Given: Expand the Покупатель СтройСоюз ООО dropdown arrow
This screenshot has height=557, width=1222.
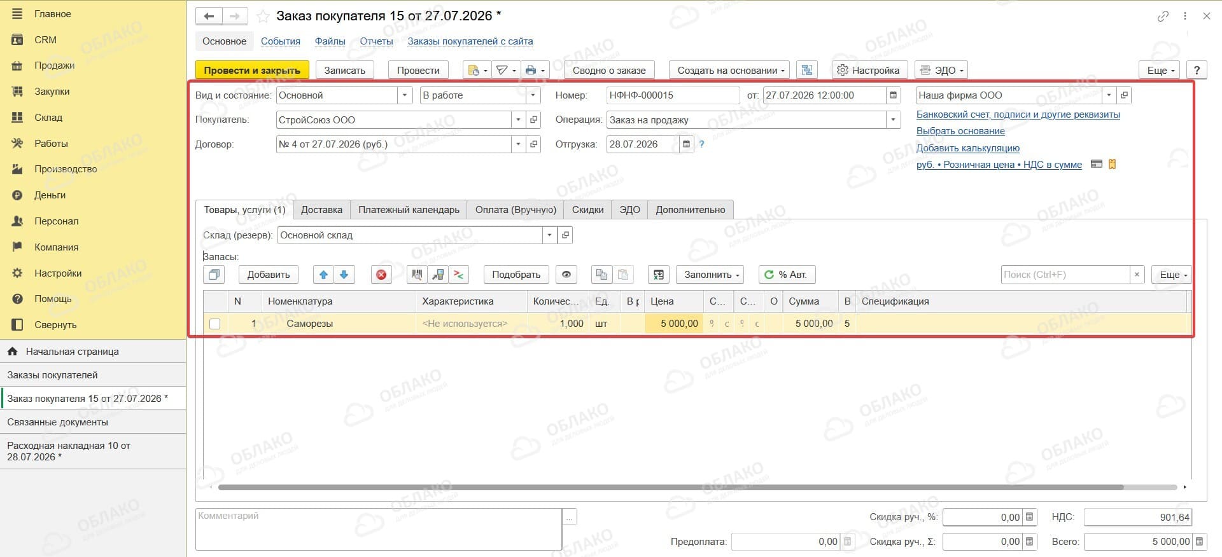Looking at the screenshot, I should click(x=518, y=120).
